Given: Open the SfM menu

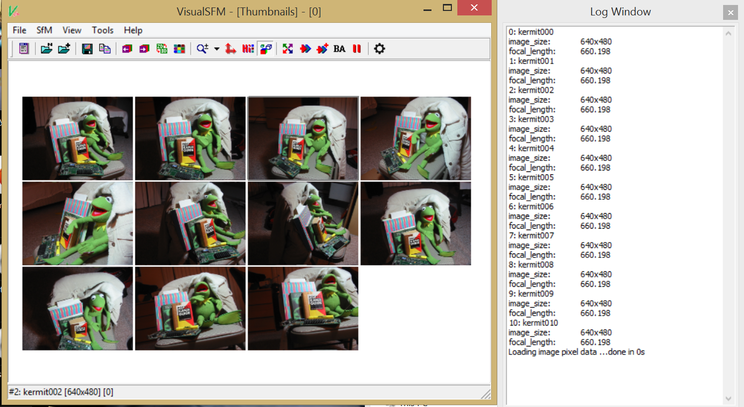Looking at the screenshot, I should click(x=44, y=30).
